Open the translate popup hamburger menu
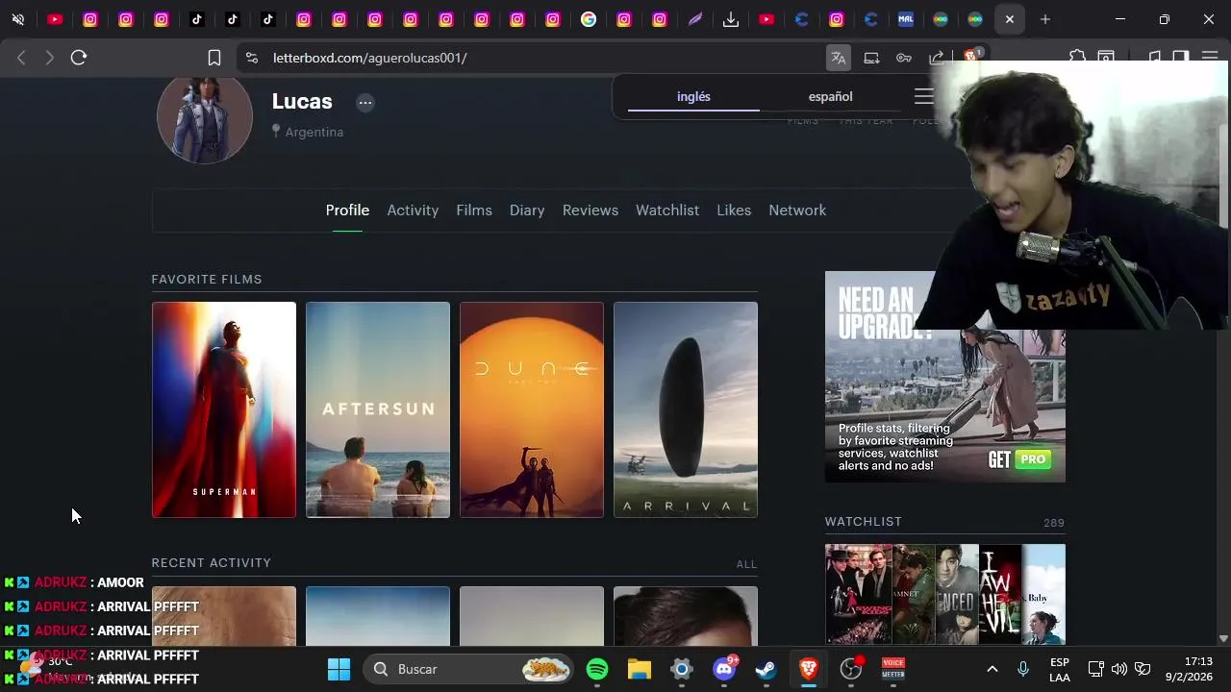Image resolution: width=1231 pixels, height=692 pixels. 924,96
